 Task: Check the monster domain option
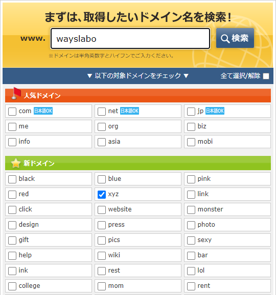click(191, 210)
